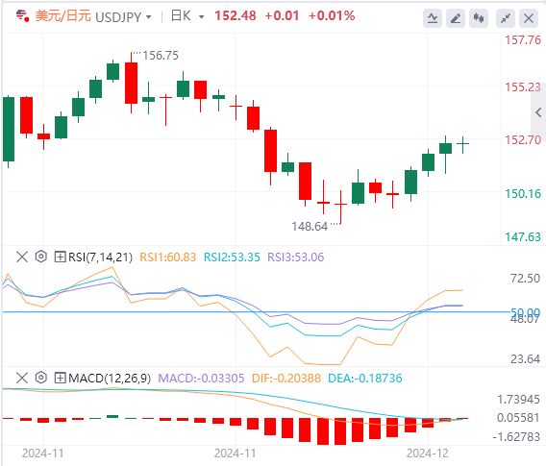Expand the RSI panel plus box
This screenshot has width=546, height=466.
[60, 258]
